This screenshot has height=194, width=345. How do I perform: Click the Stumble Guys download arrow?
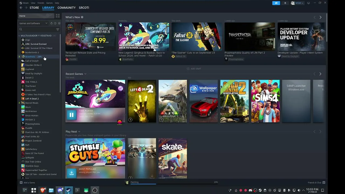tap(71, 173)
